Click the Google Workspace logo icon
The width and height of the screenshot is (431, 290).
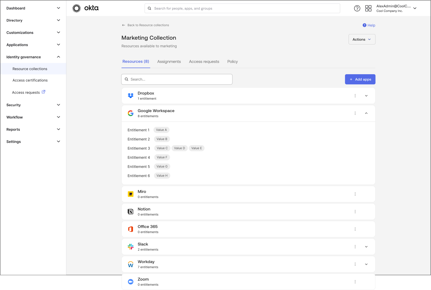pos(131,113)
